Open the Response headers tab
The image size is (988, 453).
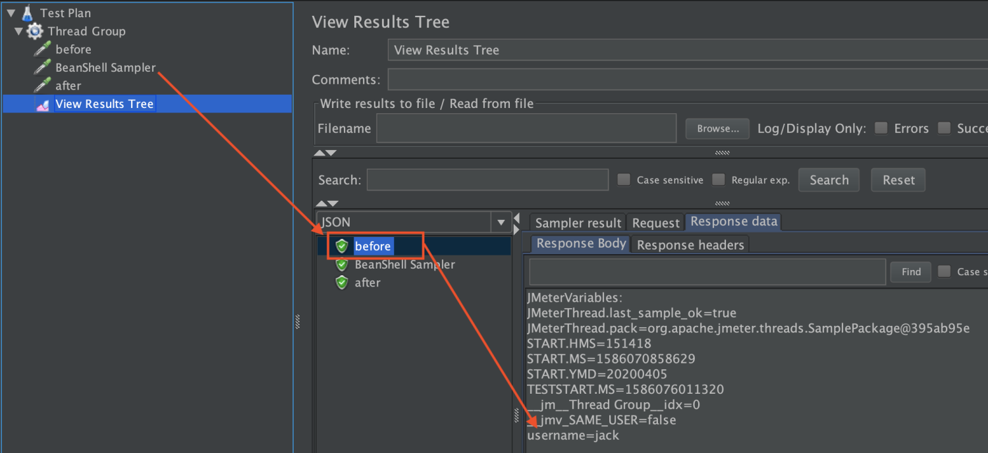[690, 245]
